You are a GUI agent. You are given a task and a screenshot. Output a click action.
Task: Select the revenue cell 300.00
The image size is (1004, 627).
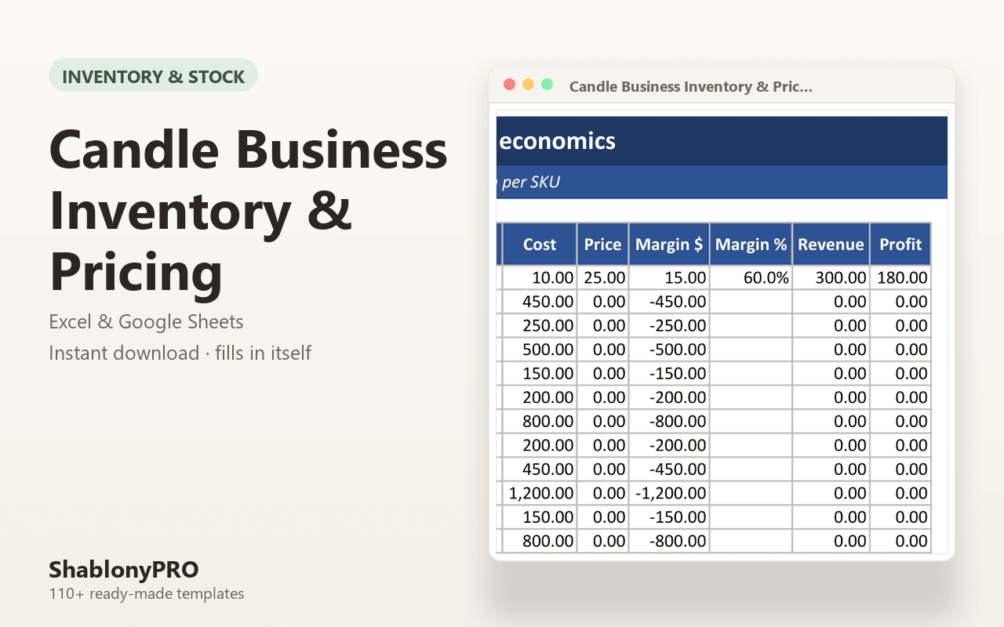tap(831, 277)
